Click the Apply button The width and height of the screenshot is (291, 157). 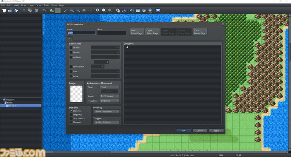coord(216,131)
